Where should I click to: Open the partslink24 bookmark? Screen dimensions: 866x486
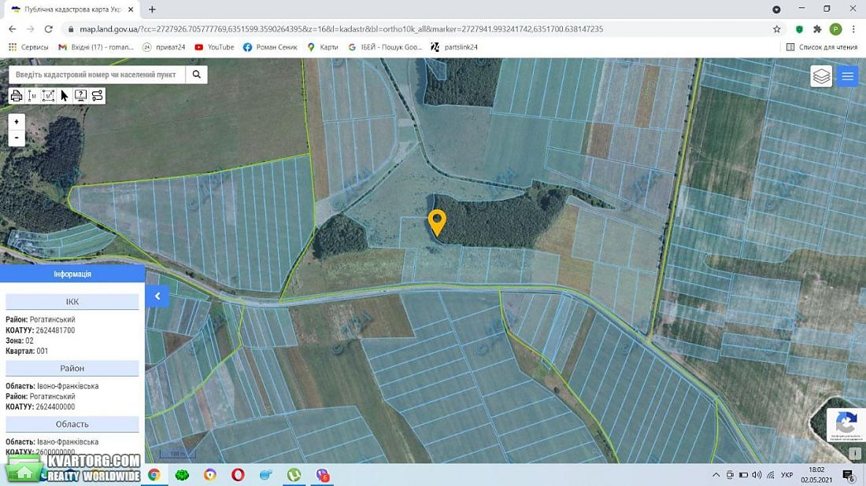[454, 47]
